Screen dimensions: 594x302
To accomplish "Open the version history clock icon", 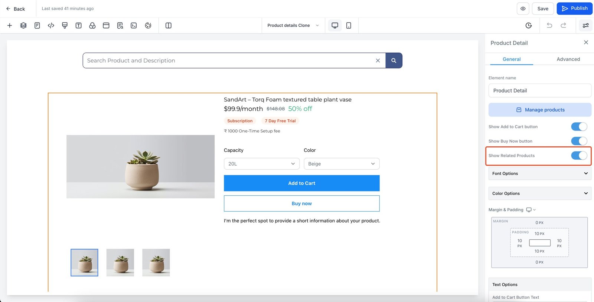I will pyautogui.click(x=529, y=26).
